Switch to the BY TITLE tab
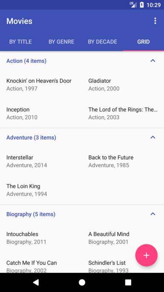 pos(20,42)
